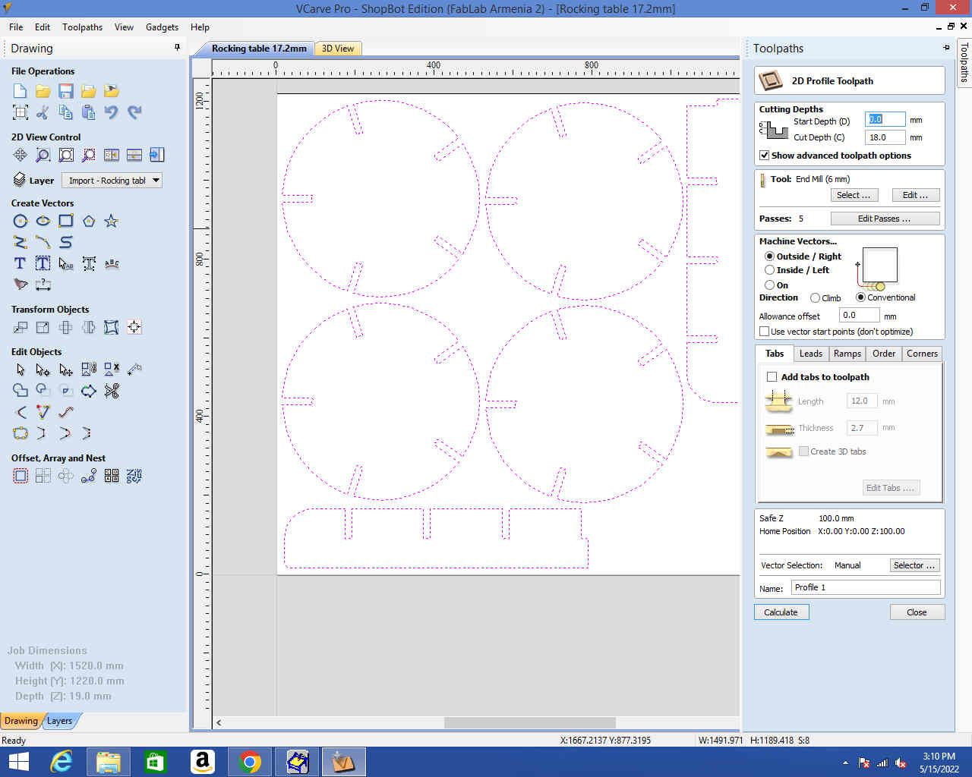
Task: Switch to the Corners tab
Action: [923, 354]
